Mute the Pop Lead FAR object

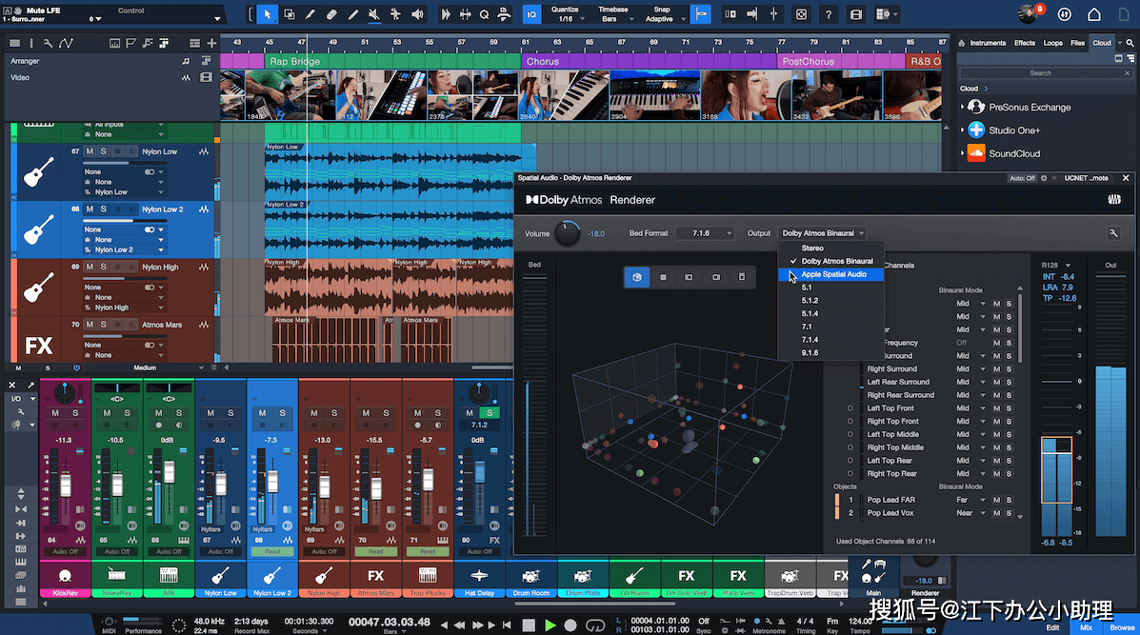click(x=997, y=500)
